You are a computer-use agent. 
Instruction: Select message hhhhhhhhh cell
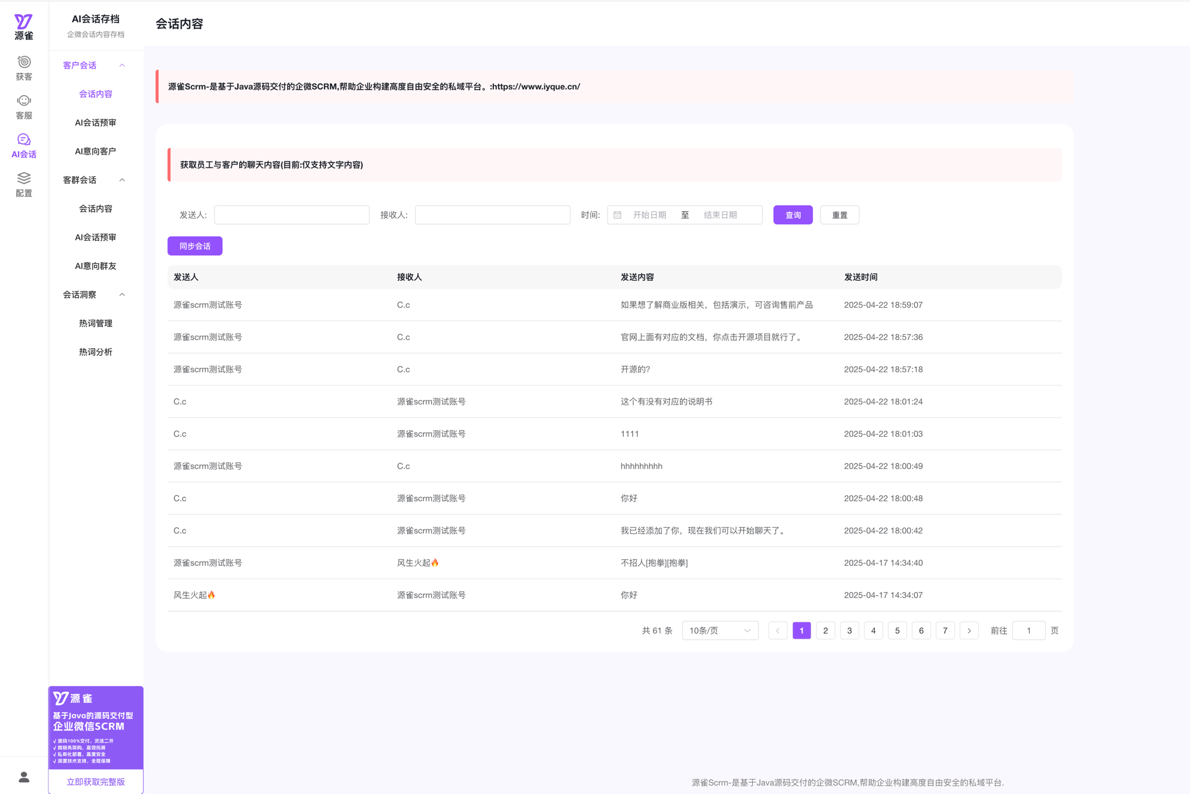(x=641, y=466)
